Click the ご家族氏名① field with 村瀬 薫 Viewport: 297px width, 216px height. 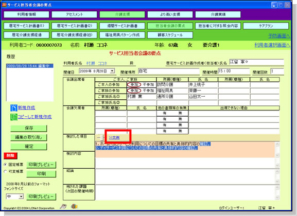(142, 97)
